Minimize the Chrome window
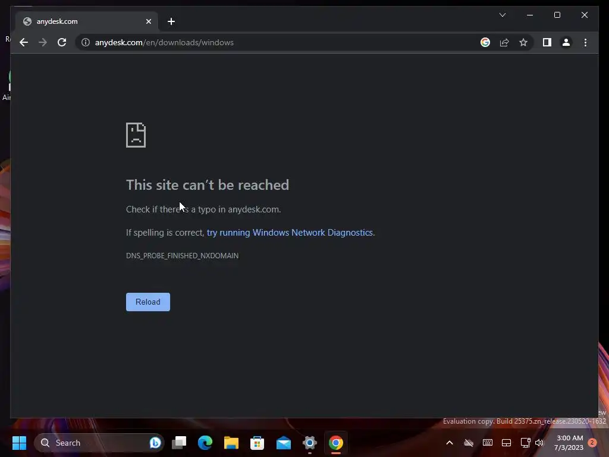Image resolution: width=609 pixels, height=457 pixels. coord(530,15)
